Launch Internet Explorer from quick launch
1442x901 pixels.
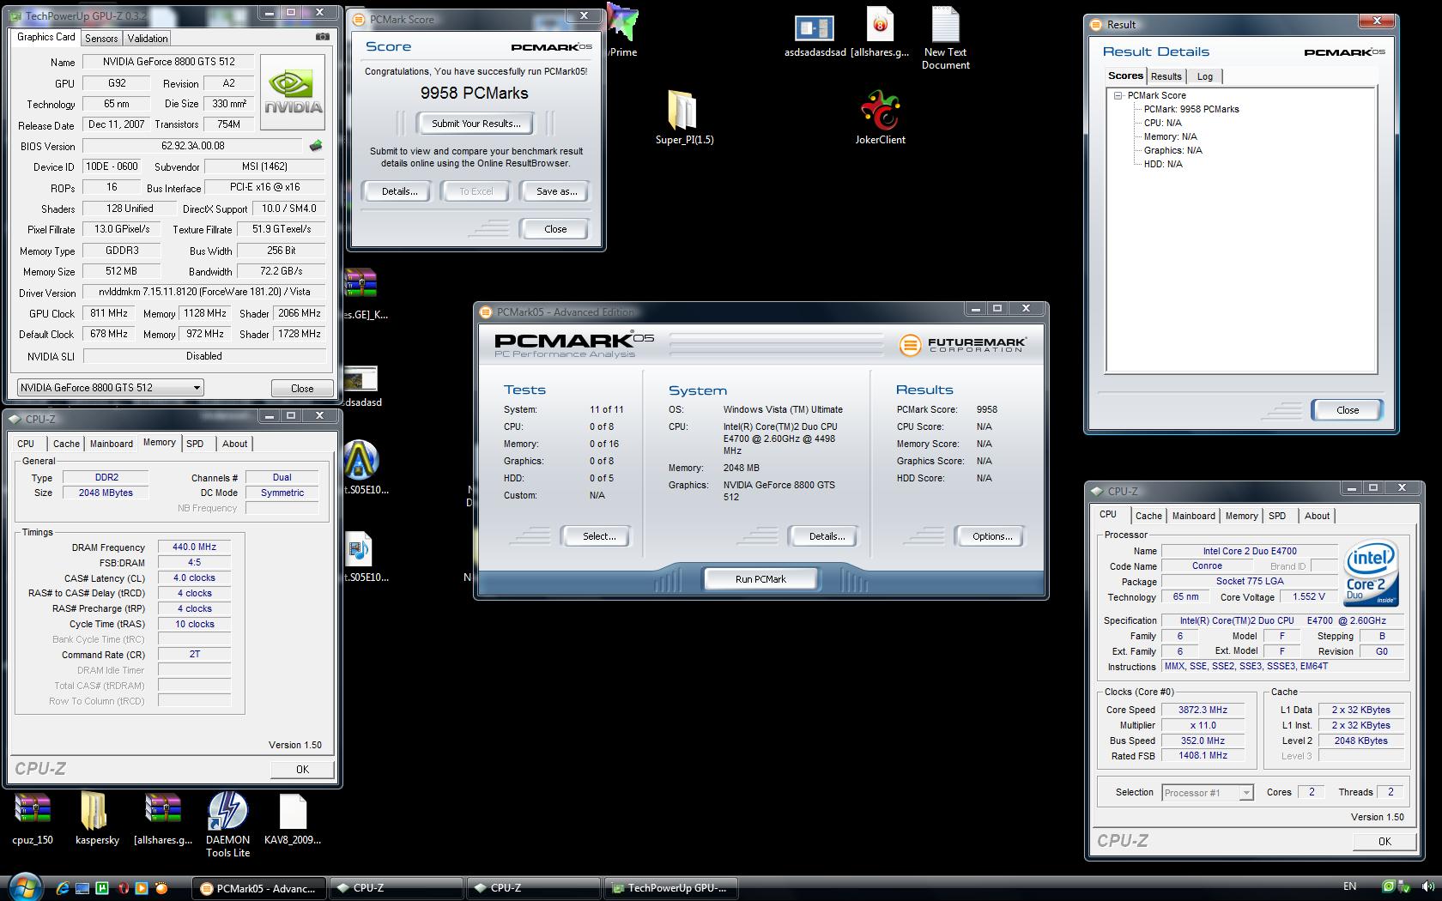pyautogui.click(x=64, y=888)
